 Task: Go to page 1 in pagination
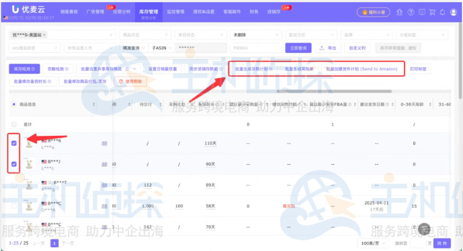coord(54,243)
